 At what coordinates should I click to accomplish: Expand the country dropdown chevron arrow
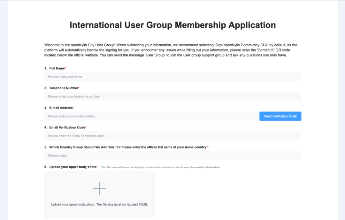tap(296, 156)
